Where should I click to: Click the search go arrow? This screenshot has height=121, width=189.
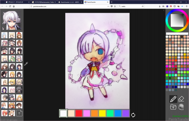tap(142, 6)
